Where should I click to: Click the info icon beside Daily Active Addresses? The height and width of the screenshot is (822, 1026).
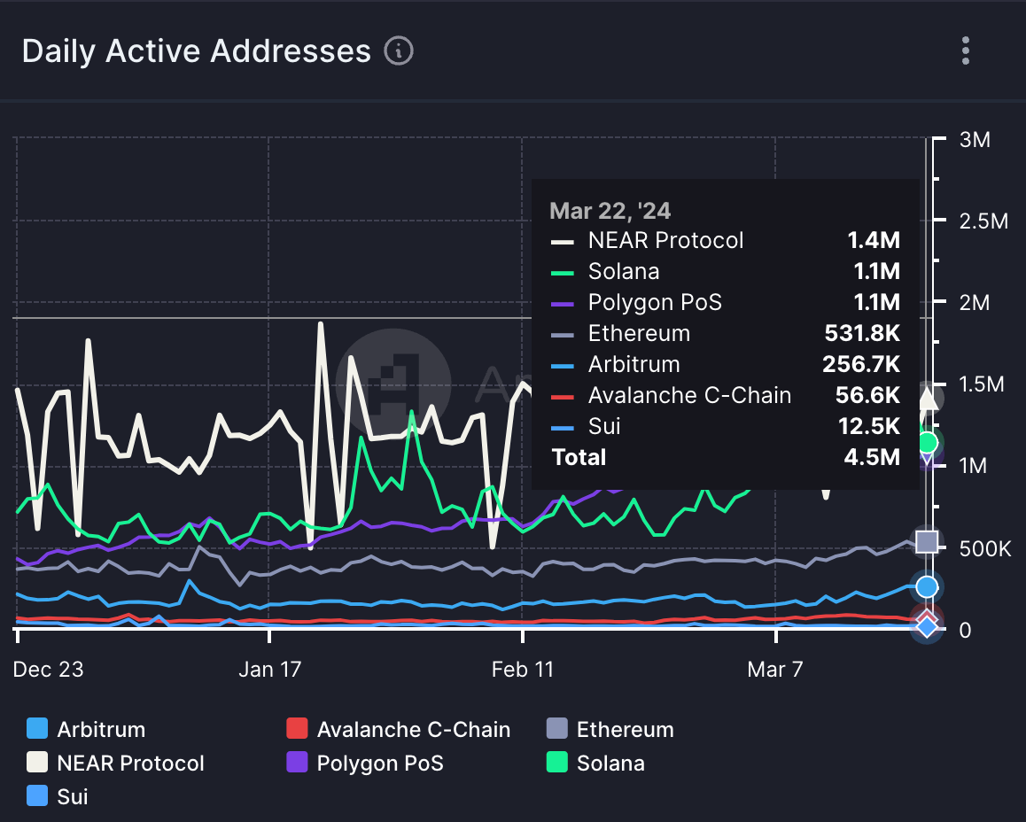tap(399, 51)
